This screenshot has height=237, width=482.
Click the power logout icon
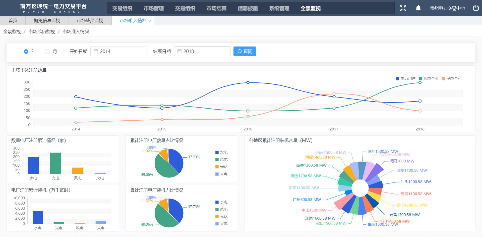pyautogui.click(x=476, y=8)
